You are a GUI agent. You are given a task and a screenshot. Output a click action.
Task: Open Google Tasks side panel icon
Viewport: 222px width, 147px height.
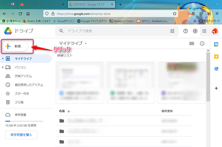[216, 69]
